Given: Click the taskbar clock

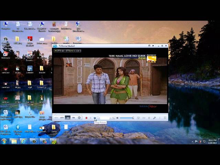Looking at the screenshot, I should pyautogui.click(x=212, y=142).
